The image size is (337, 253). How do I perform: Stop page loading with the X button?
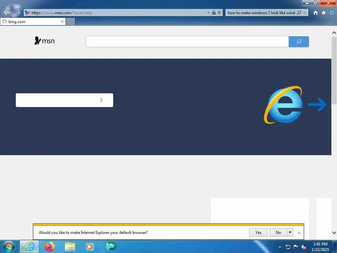pyautogui.click(x=219, y=13)
